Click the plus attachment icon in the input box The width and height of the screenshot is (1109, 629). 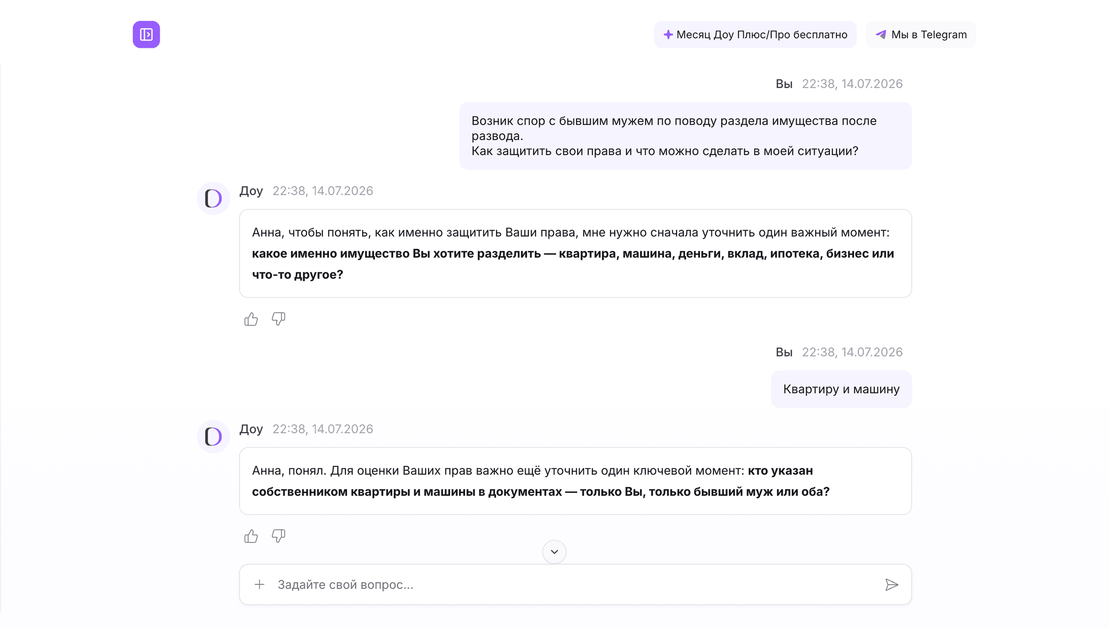pyautogui.click(x=260, y=585)
